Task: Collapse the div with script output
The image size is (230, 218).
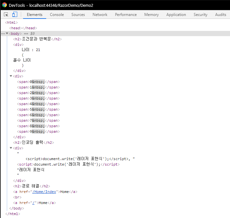Action: tap(11, 148)
